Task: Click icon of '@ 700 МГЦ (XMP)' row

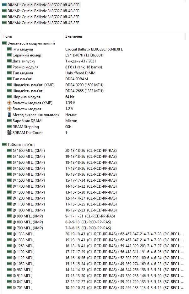Action: [9, 228]
